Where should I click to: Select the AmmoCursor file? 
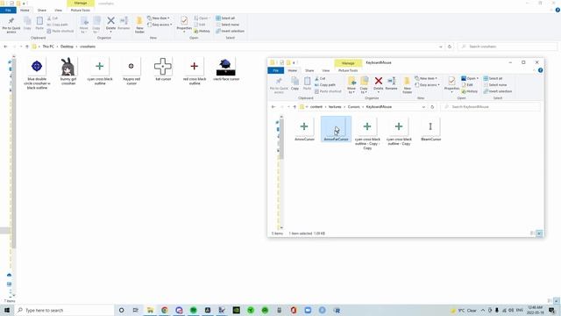[304, 130]
